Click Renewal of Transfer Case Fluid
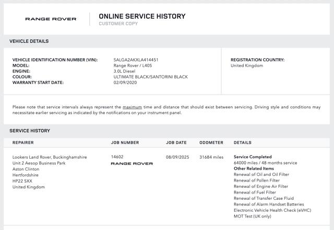The image size is (334, 230). pyautogui.click(x=264, y=198)
